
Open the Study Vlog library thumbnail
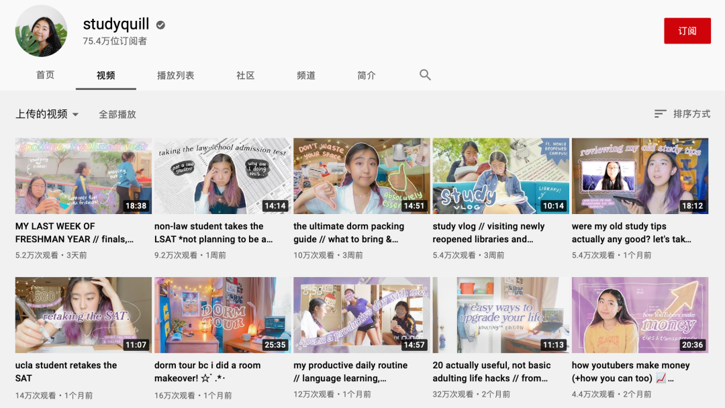tap(501, 176)
